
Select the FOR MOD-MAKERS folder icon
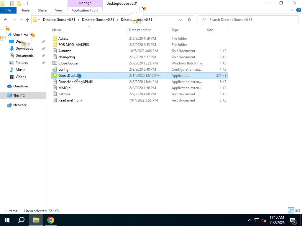[x=55, y=45]
